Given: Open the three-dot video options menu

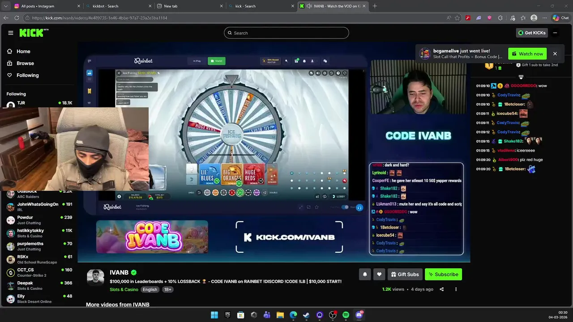Looking at the screenshot, I should pos(456,289).
